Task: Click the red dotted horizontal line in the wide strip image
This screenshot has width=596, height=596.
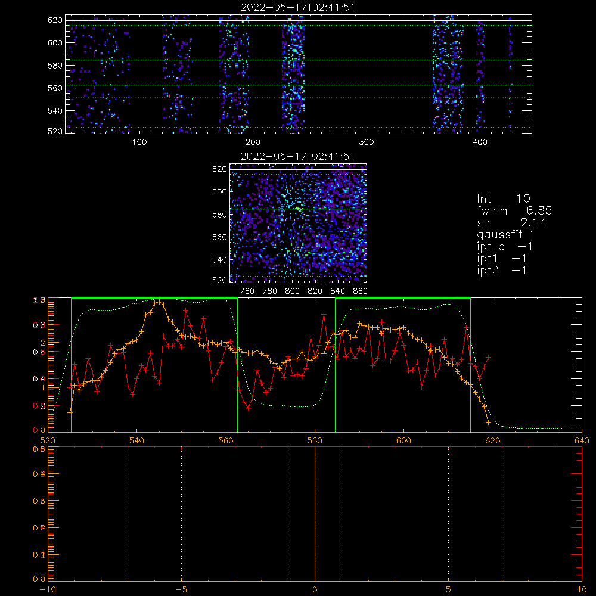Action: point(299,98)
